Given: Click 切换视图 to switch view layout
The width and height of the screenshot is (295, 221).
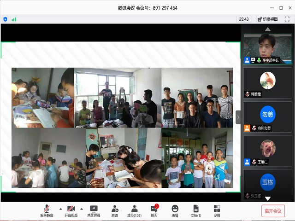Looking at the screenshot, I should (267, 19).
